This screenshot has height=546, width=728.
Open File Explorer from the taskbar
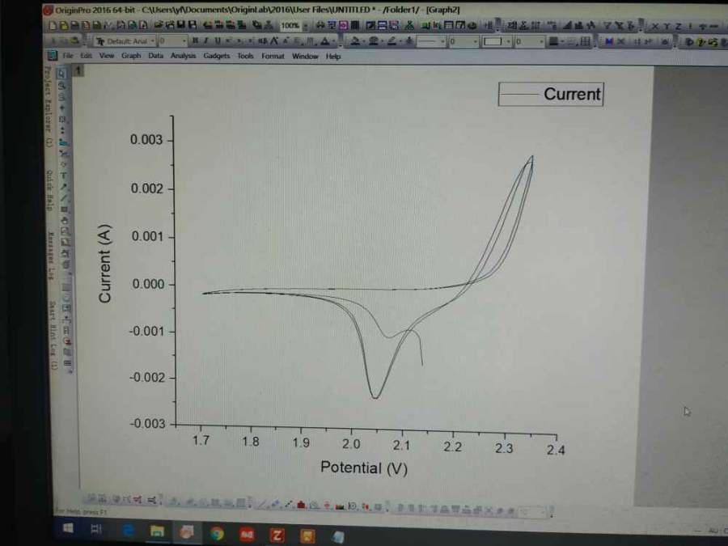[157, 531]
